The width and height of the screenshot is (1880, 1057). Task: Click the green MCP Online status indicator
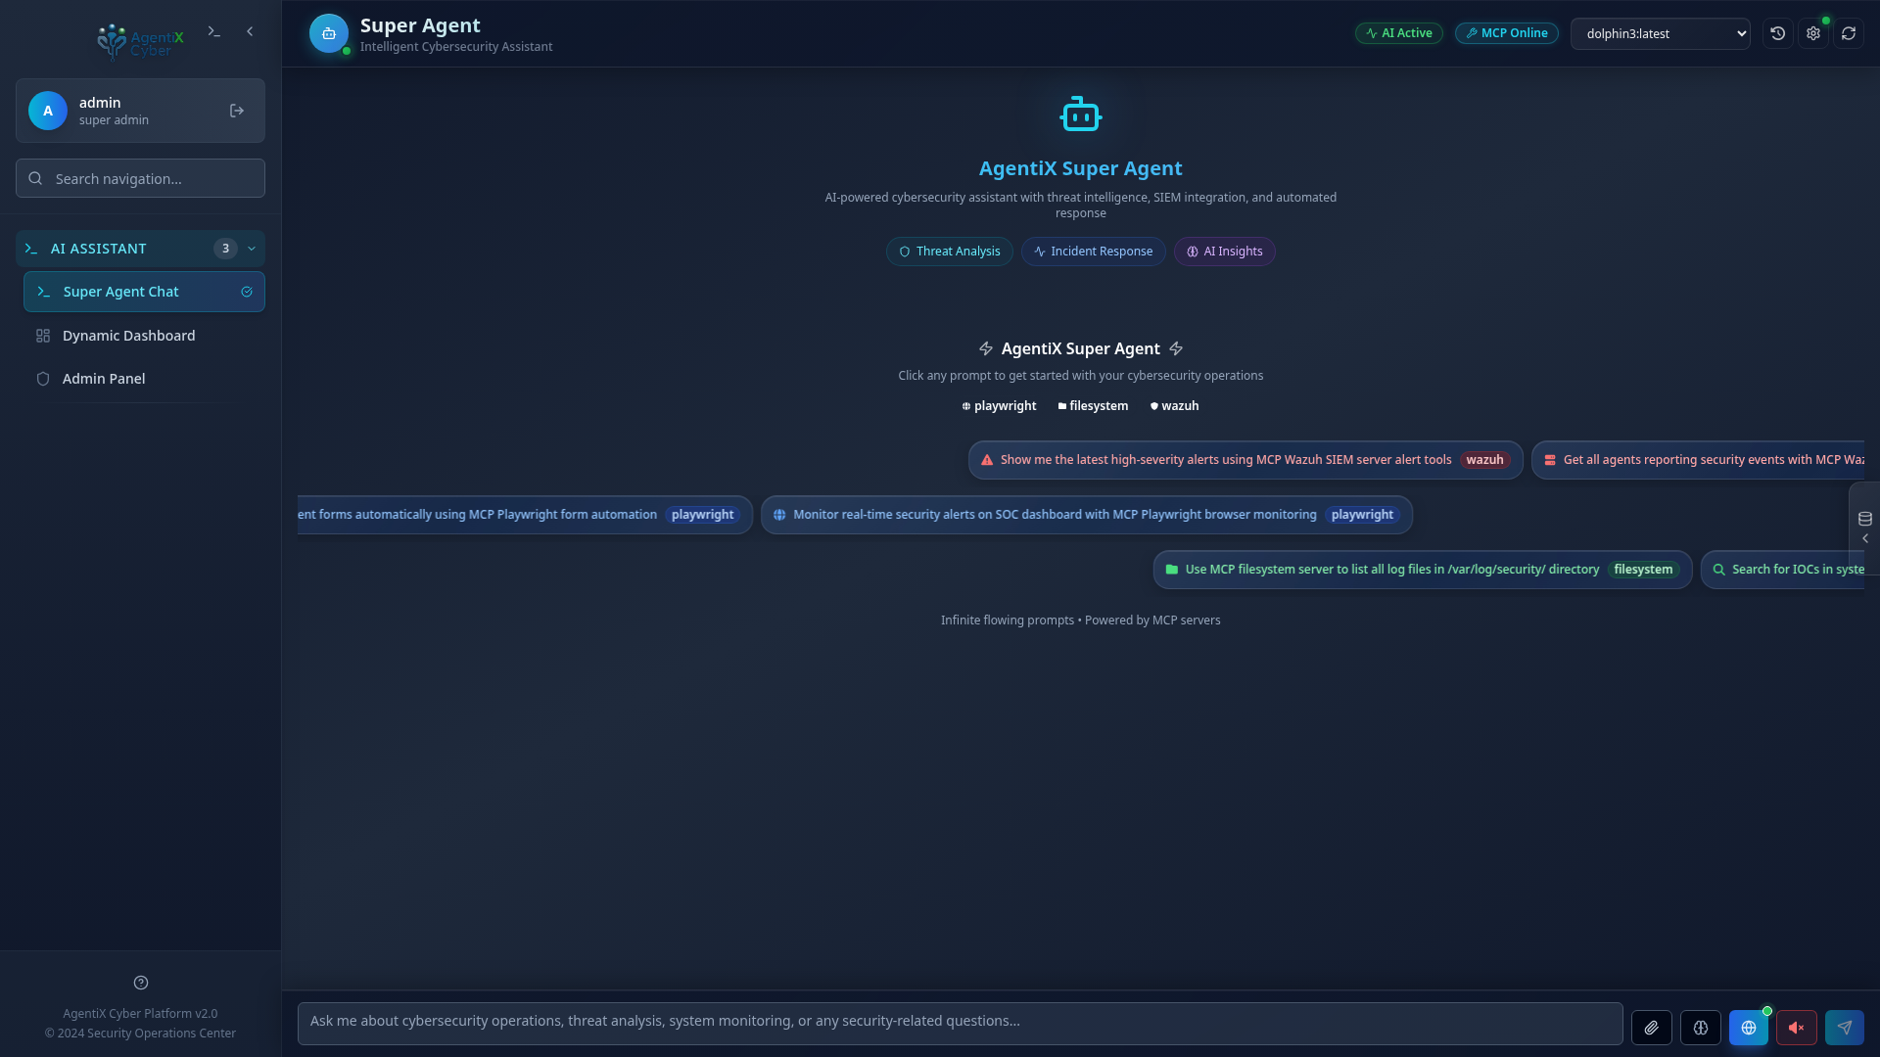click(x=1506, y=32)
